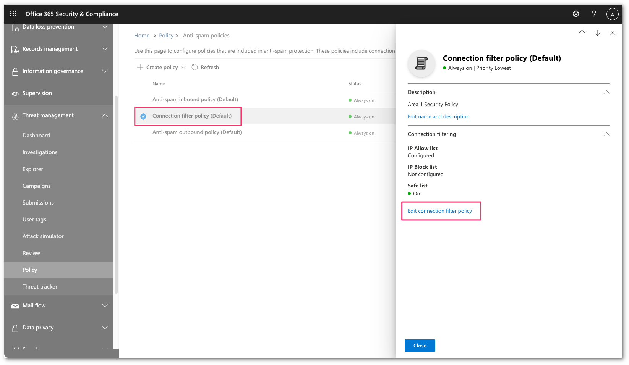This screenshot has height=365, width=629.
Task: Deselect the Connection filter policy checkbox
Action: coord(143,116)
